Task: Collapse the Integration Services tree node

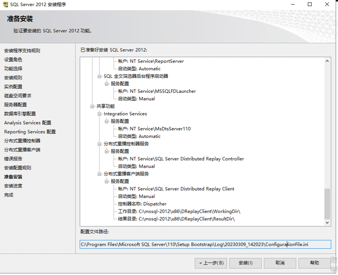Action: tap(100, 114)
